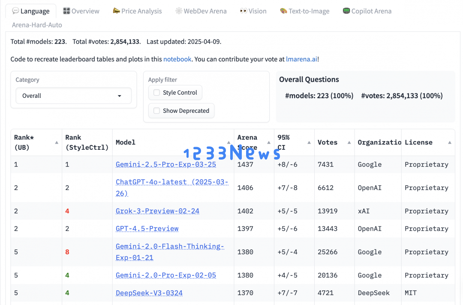
Task: Sort by the Arena Score column arrow
Action: 269,142
